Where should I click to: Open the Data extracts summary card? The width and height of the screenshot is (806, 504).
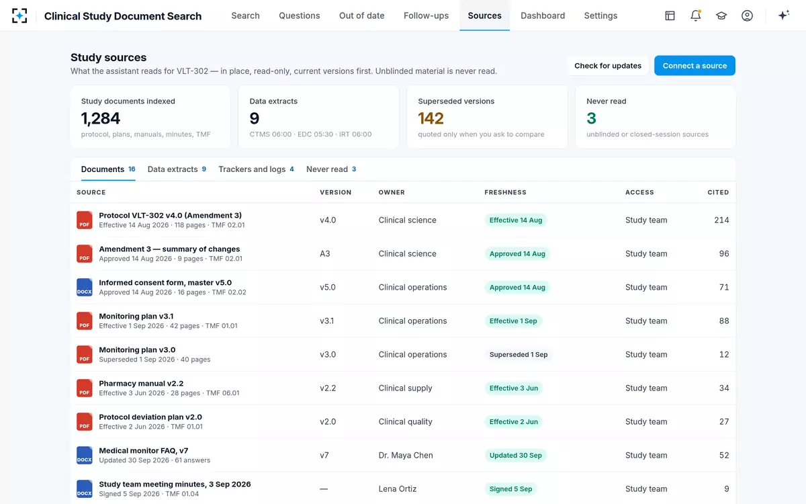(x=318, y=117)
